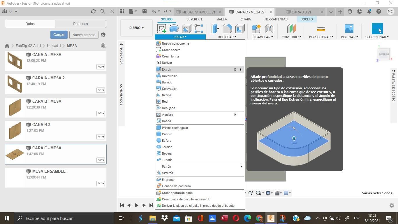Open the Insertar image icon
398x224 pixels.
349,28
